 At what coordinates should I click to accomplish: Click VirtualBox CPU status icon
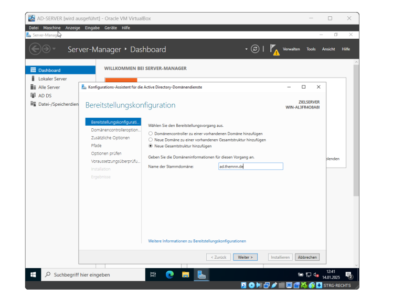pos(304,285)
